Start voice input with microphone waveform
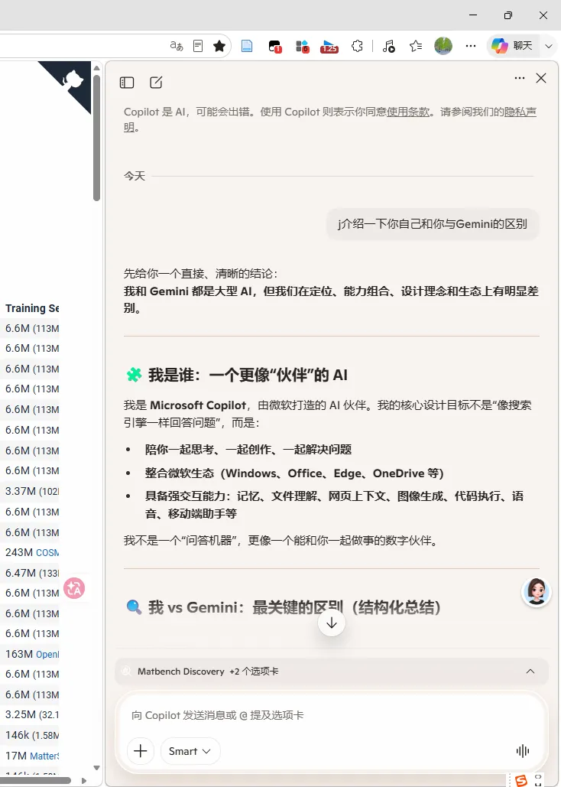The width and height of the screenshot is (561, 787). click(523, 751)
